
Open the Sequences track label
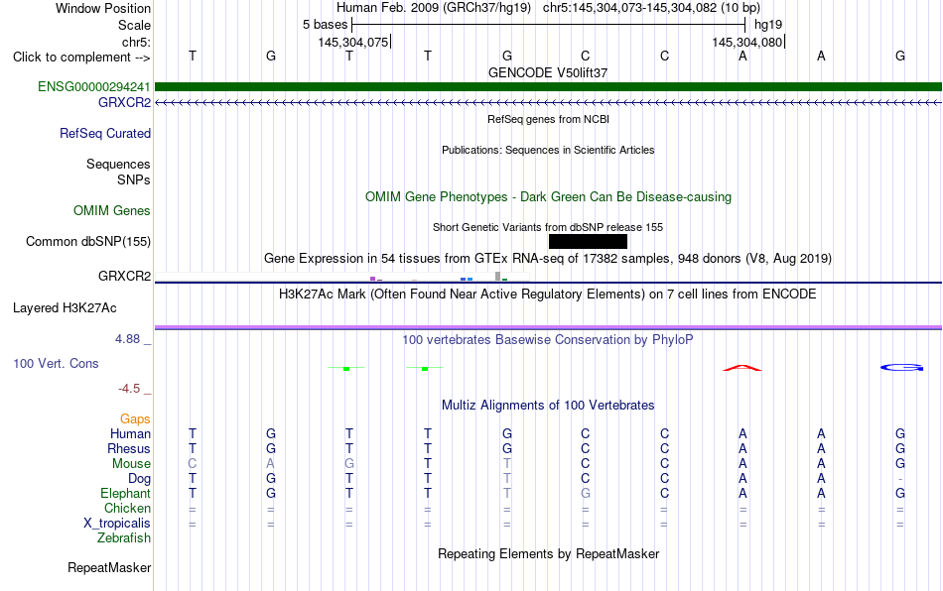pos(118,164)
